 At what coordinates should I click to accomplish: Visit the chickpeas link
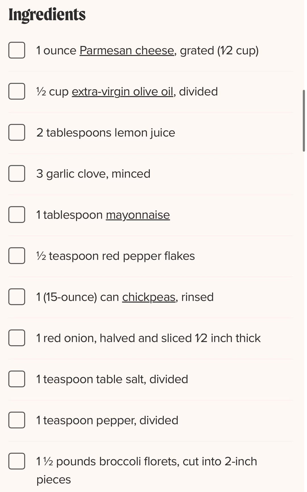(x=149, y=297)
